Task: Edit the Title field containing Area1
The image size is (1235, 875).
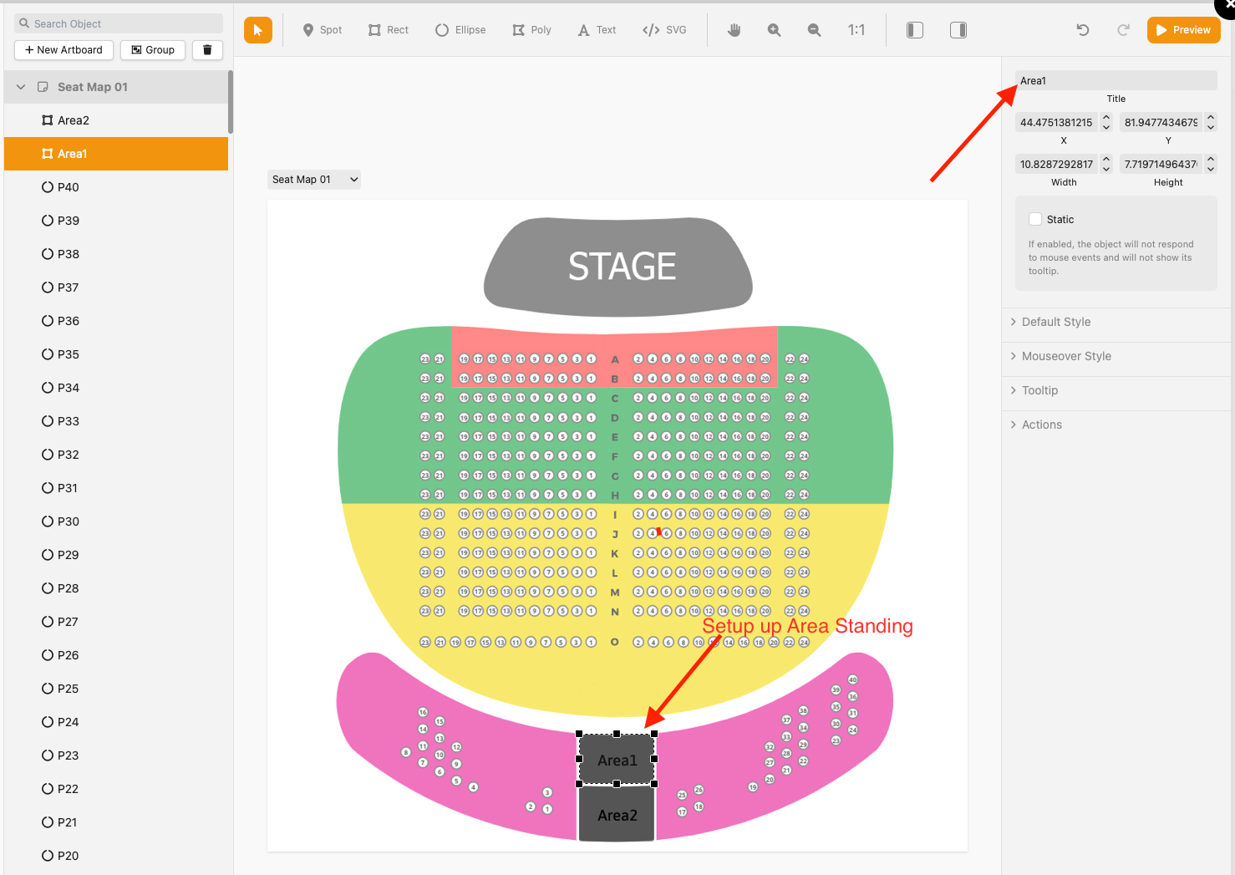Action: point(1116,80)
